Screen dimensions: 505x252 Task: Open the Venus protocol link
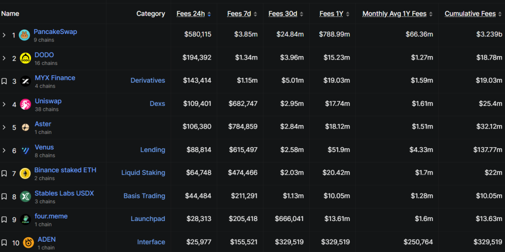pyautogui.click(x=44, y=147)
